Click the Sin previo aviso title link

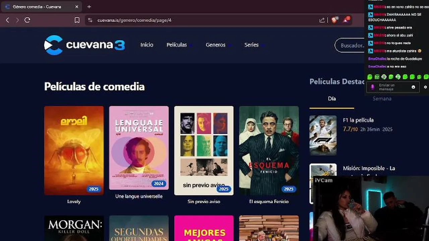pos(204,202)
